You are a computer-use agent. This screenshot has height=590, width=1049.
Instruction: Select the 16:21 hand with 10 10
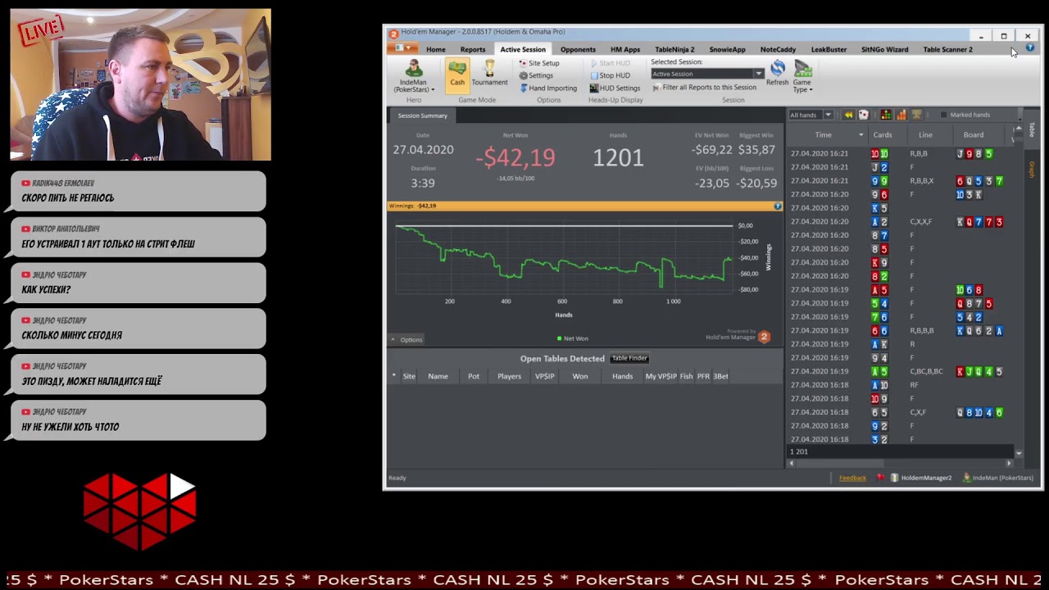click(900, 153)
